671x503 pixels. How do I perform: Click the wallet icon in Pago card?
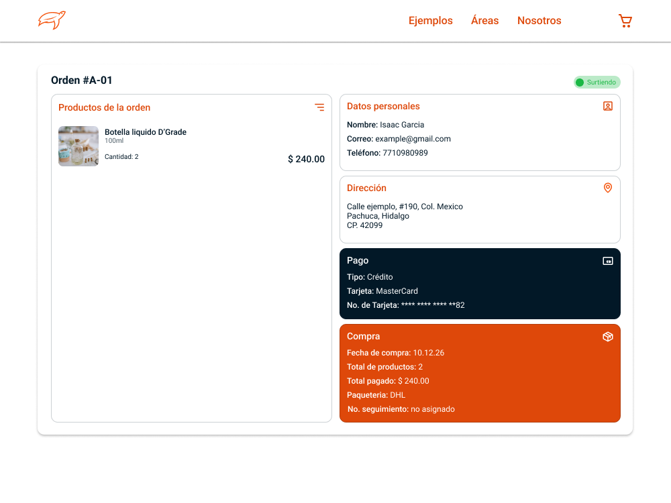(x=608, y=261)
